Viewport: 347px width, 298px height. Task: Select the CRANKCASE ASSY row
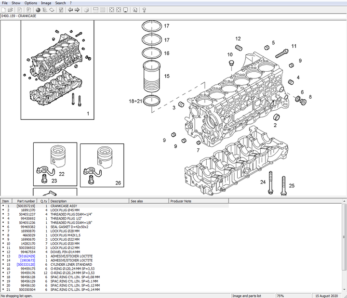(x=115, y=206)
